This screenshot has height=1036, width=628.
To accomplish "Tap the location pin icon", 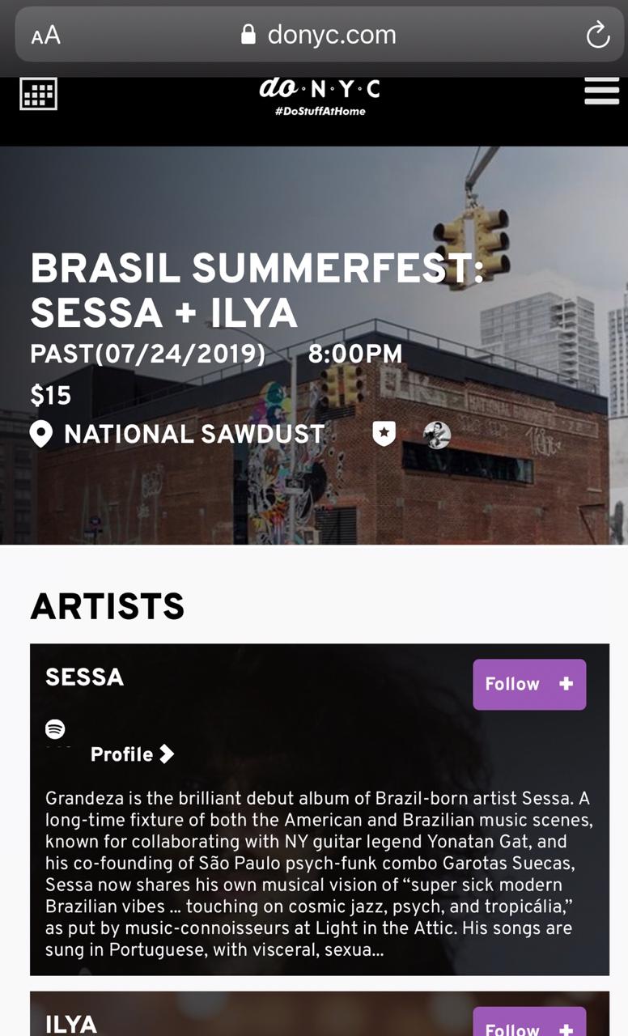I will click(x=40, y=435).
